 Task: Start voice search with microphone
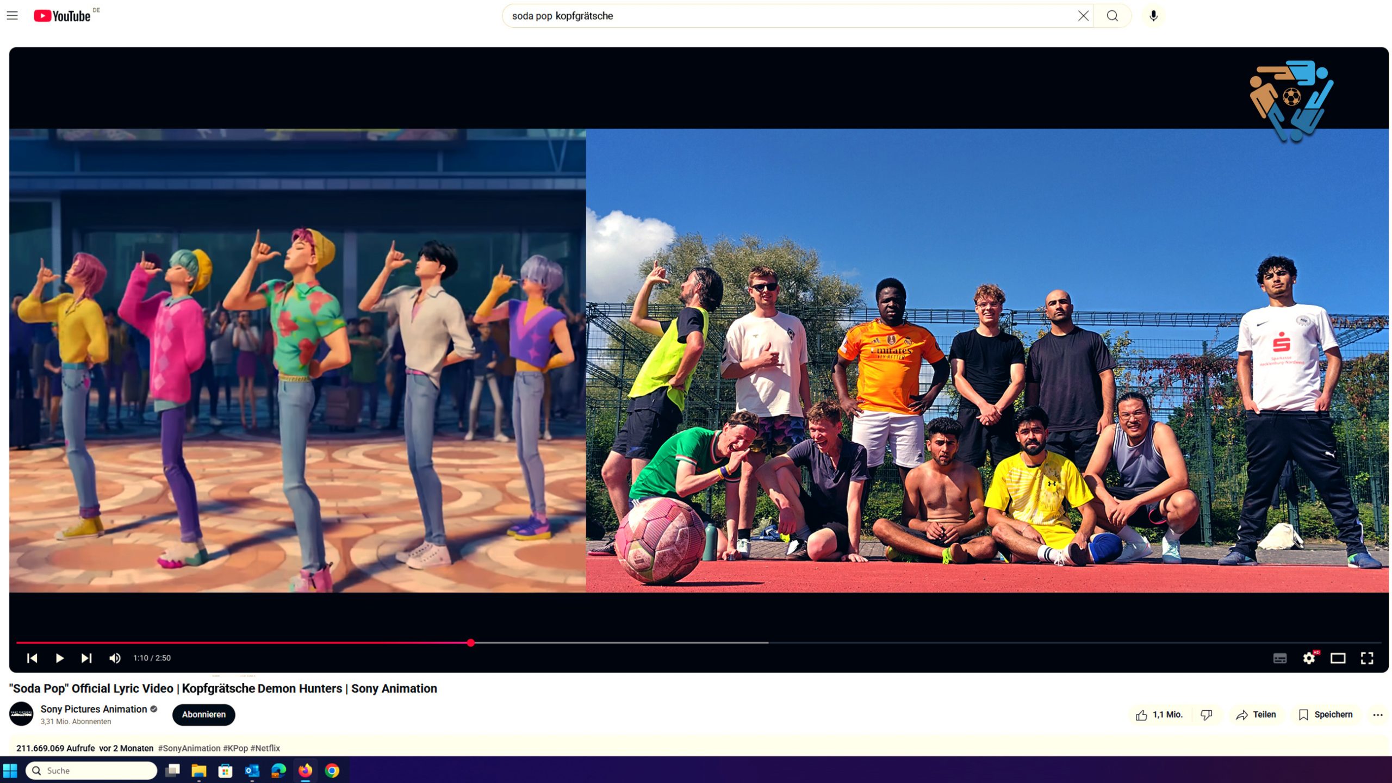point(1153,16)
